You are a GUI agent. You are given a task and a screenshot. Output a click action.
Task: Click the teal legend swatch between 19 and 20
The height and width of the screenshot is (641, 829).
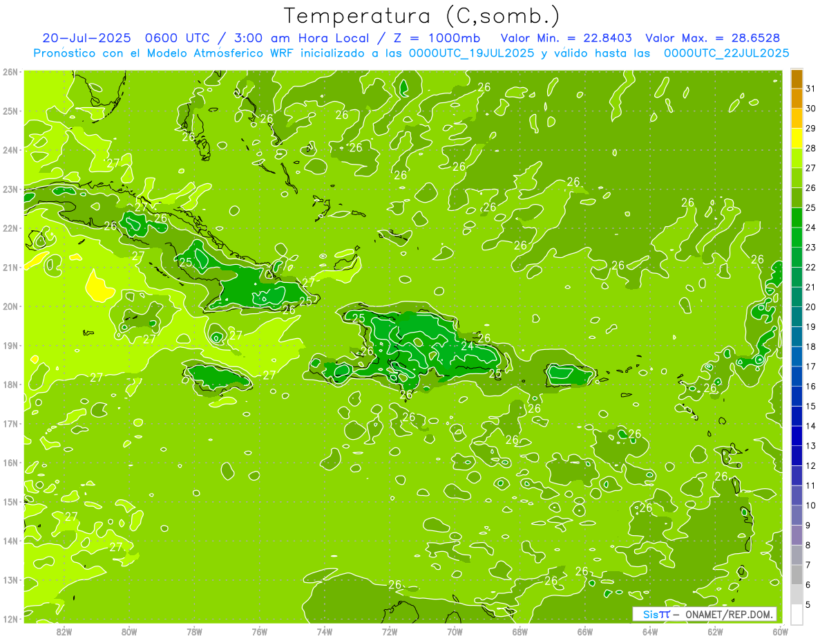point(797,317)
